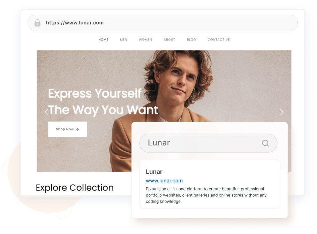Image resolution: width=317 pixels, height=234 pixels.
Task: Click the Pixpa description text in result
Action: point(206,195)
